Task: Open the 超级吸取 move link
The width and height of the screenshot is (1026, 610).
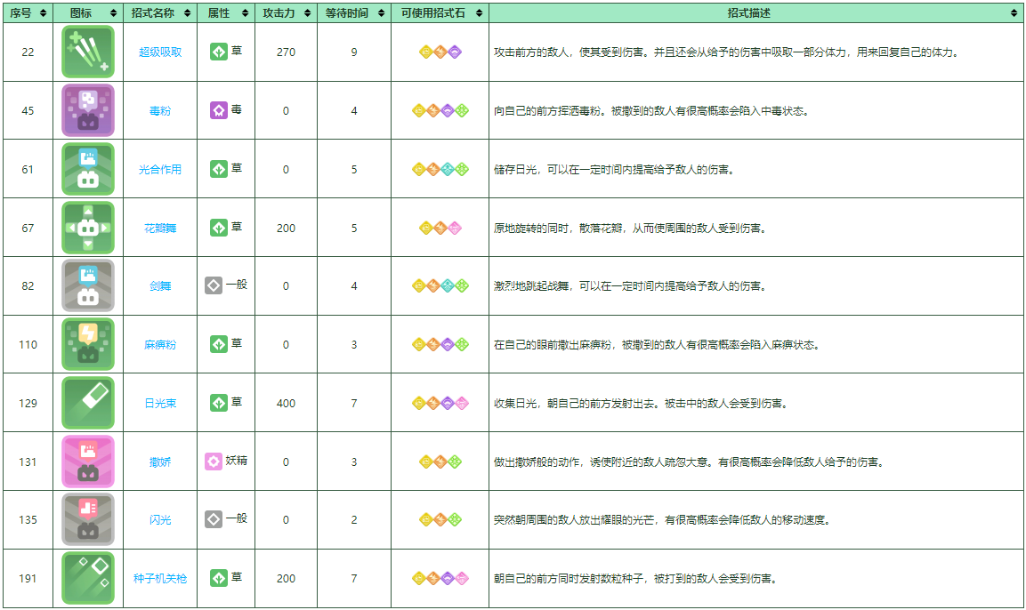Action: click(160, 52)
